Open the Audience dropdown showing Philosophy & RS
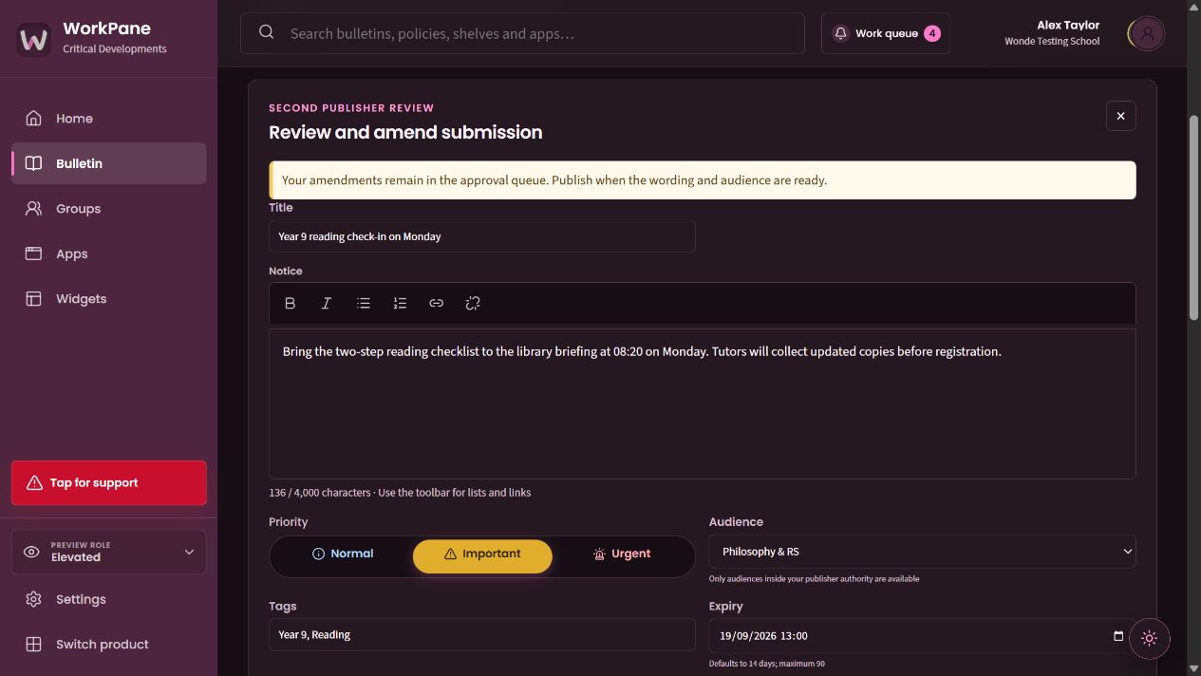Viewport: 1201px width, 676px height. [x=922, y=552]
